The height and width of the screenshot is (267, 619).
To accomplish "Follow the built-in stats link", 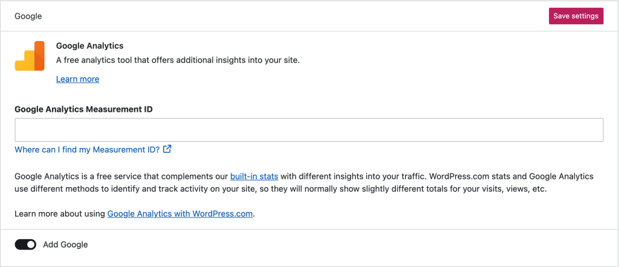I will 254,176.
